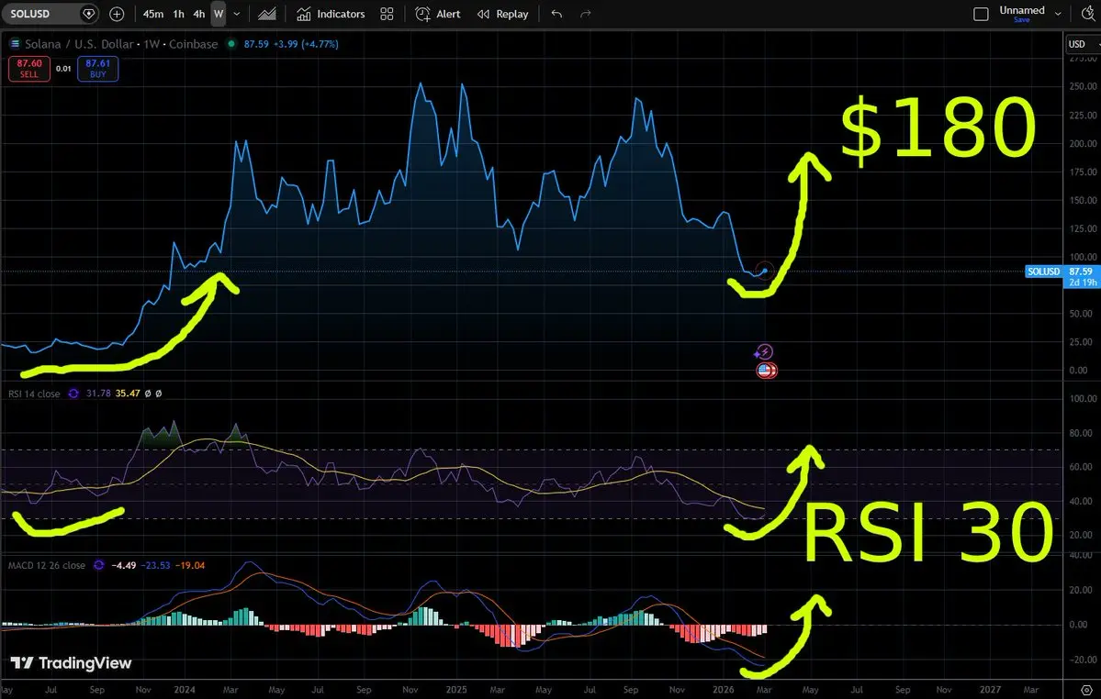Click the 80.00 label on RSI scale
The height and width of the screenshot is (699, 1101).
[x=1081, y=433]
